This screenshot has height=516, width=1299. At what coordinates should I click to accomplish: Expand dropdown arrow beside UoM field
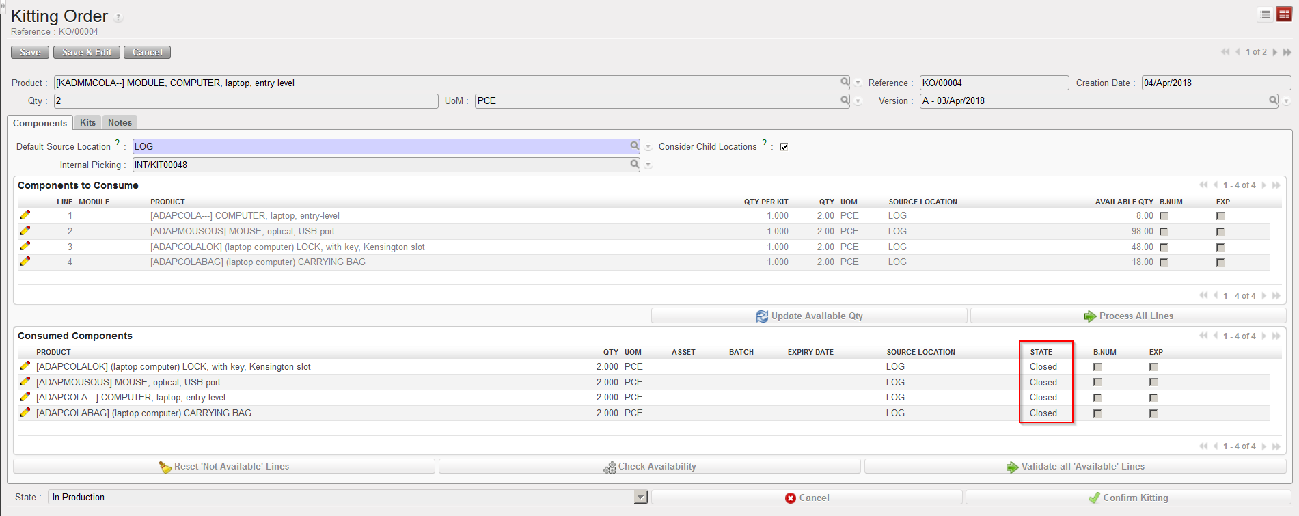[858, 101]
